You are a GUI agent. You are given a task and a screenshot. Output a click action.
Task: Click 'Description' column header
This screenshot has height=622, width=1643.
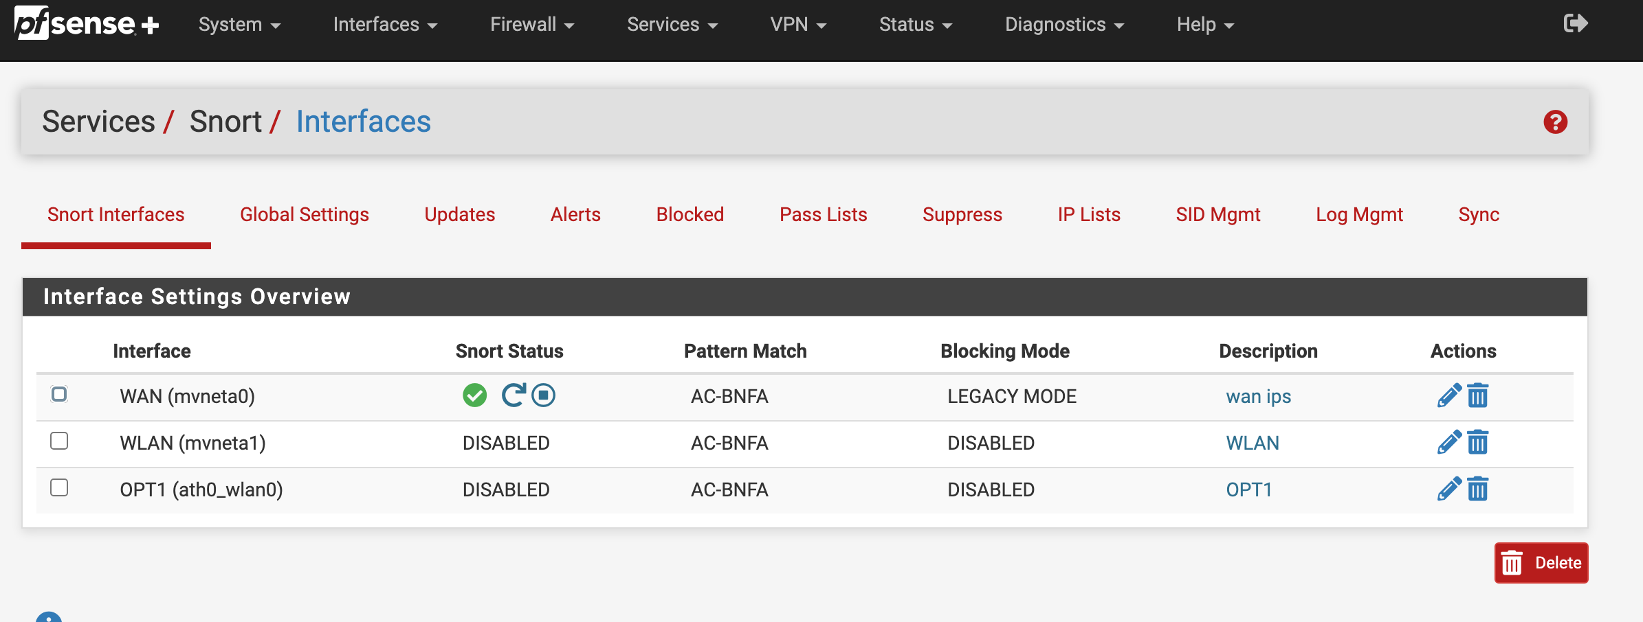1268,351
